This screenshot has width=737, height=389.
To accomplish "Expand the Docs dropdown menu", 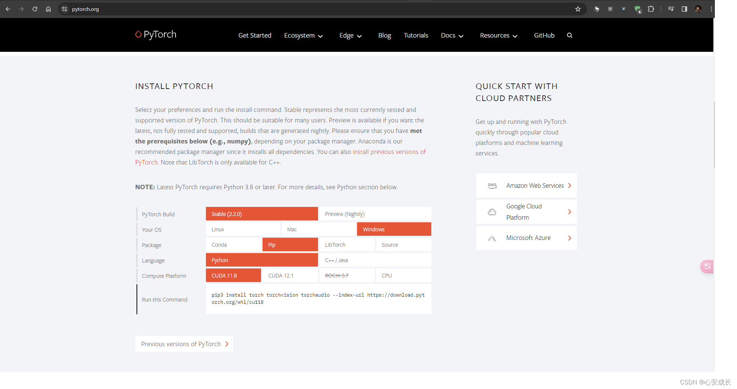I will pyautogui.click(x=452, y=36).
